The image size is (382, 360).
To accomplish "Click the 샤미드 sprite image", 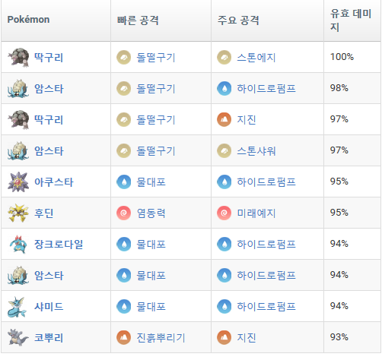I will [x=18, y=307].
